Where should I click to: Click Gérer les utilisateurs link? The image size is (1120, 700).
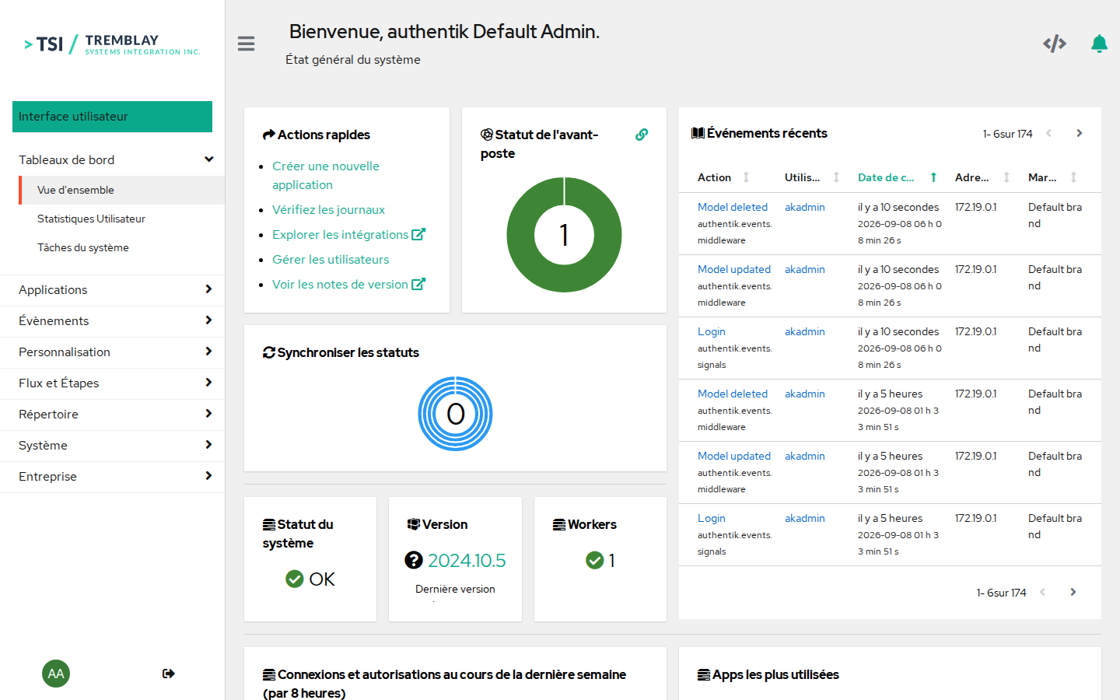click(x=331, y=259)
